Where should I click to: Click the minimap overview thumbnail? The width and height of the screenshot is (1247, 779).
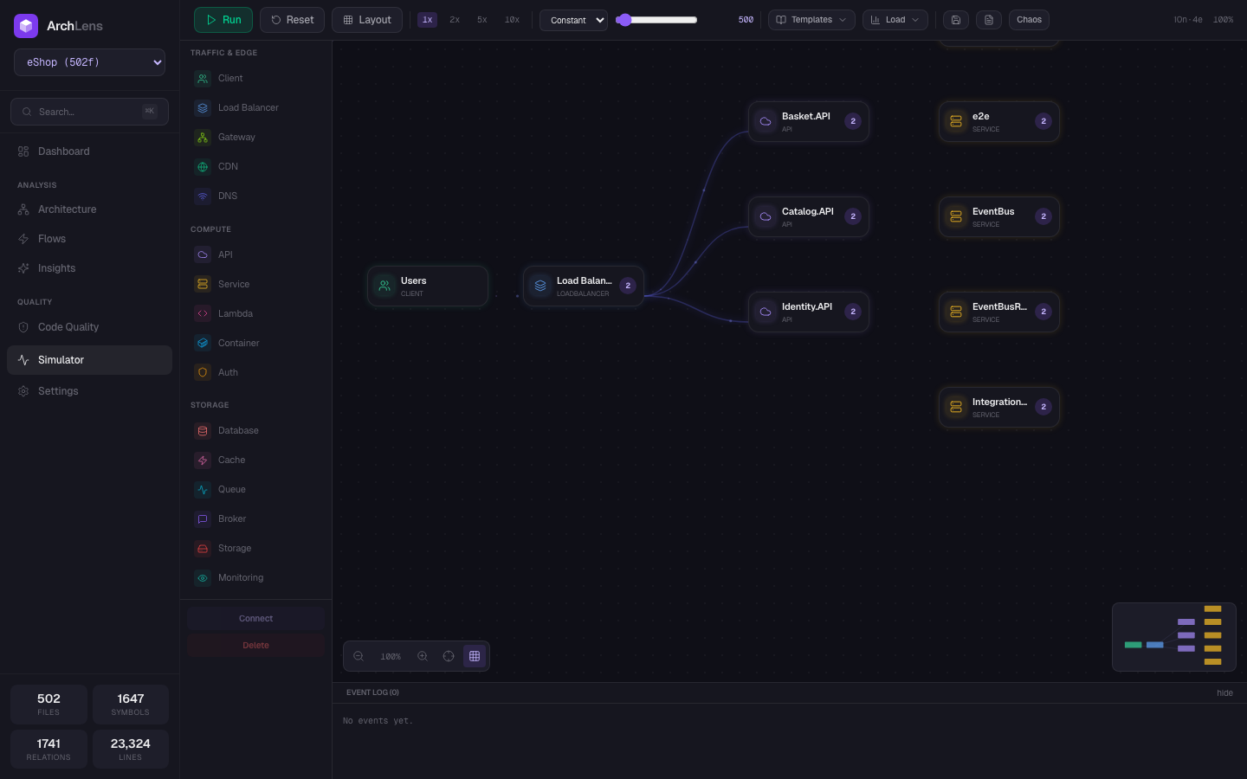1174,637
